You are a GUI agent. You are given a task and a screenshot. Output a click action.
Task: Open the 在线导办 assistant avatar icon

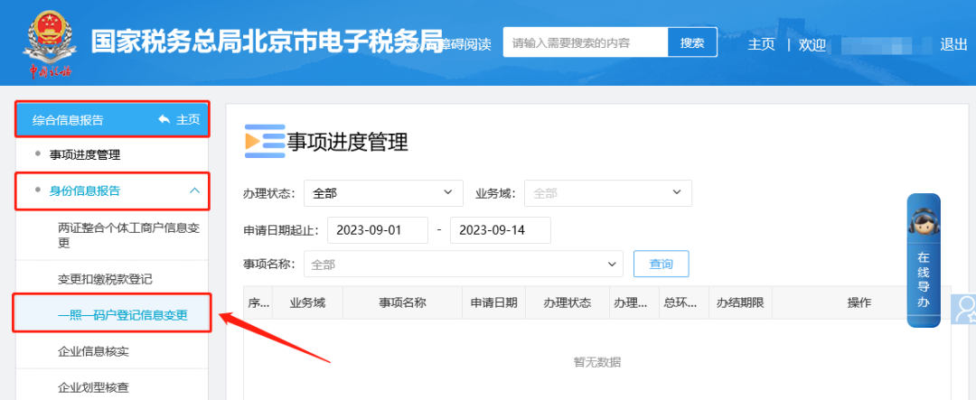click(923, 222)
